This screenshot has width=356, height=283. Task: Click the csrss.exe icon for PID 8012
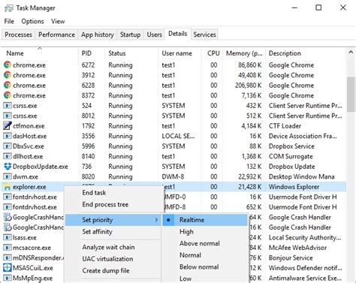8,116
